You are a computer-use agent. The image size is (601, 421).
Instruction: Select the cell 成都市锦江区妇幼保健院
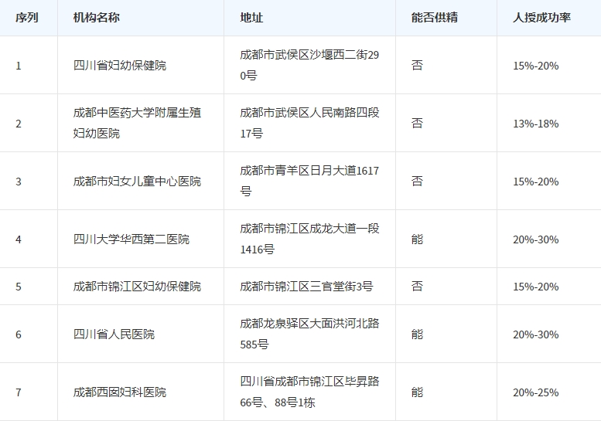pos(137,287)
